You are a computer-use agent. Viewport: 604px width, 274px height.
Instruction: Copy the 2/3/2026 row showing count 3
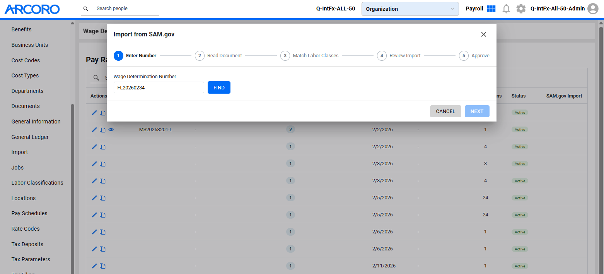click(x=102, y=164)
